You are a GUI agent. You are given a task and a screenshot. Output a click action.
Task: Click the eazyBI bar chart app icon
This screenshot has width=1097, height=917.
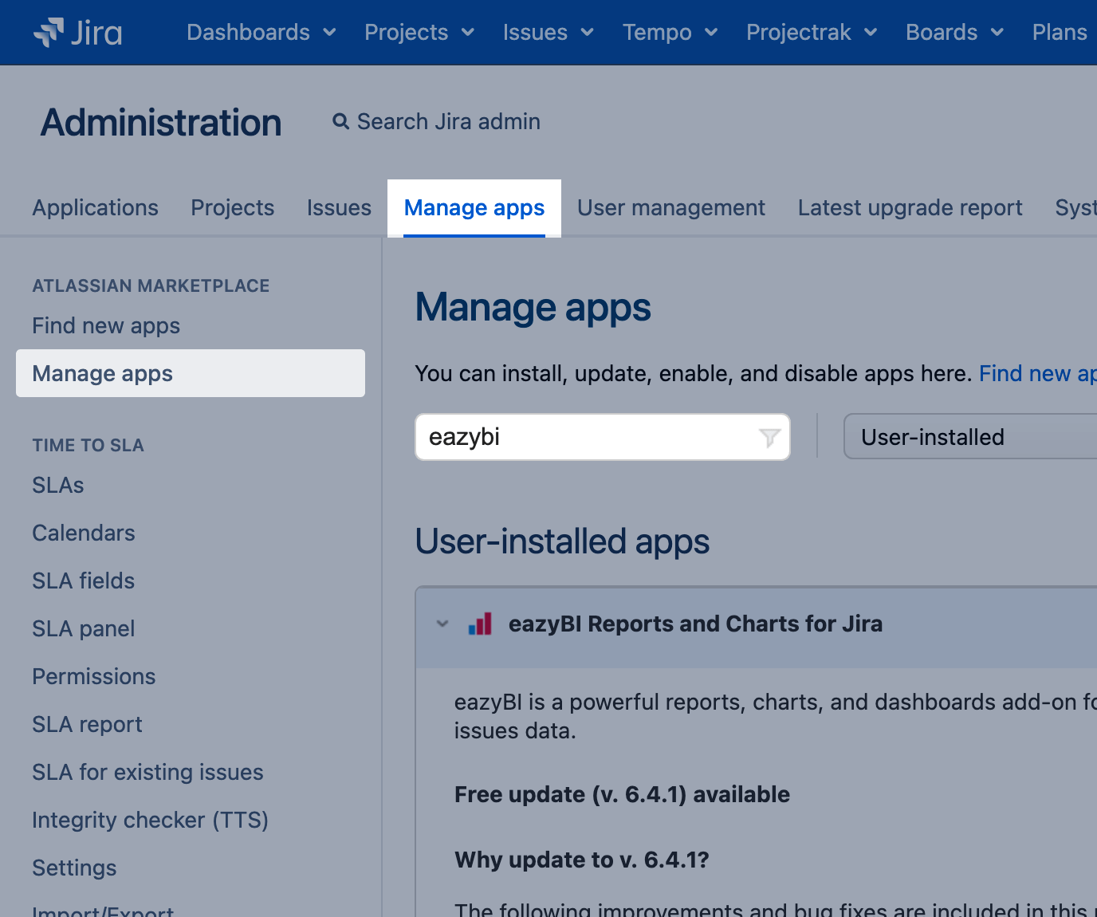pos(480,624)
